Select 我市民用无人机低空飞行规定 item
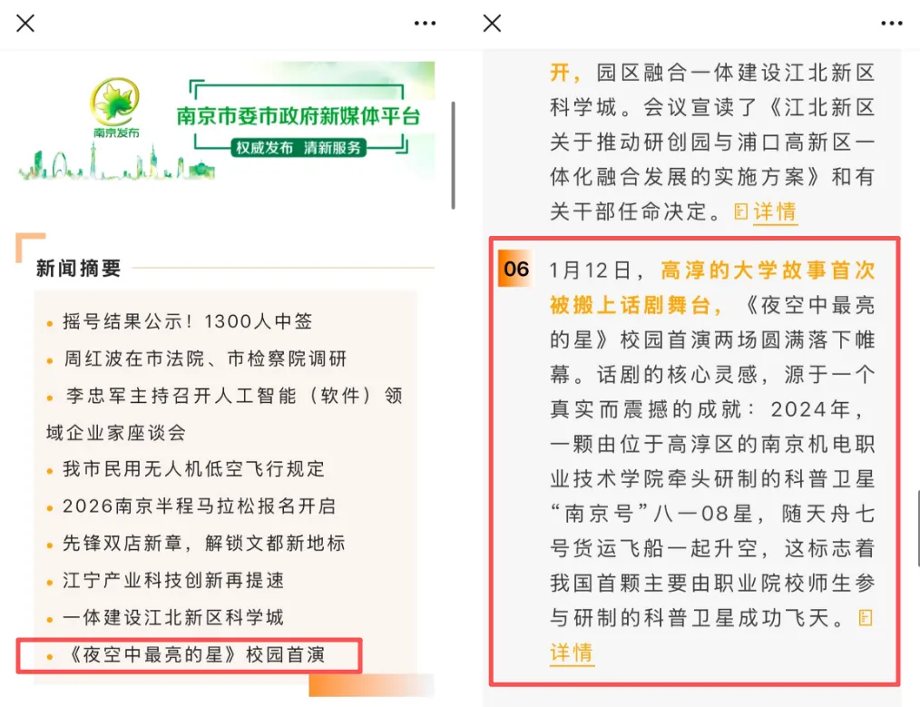The height and width of the screenshot is (707, 920). coord(193,469)
